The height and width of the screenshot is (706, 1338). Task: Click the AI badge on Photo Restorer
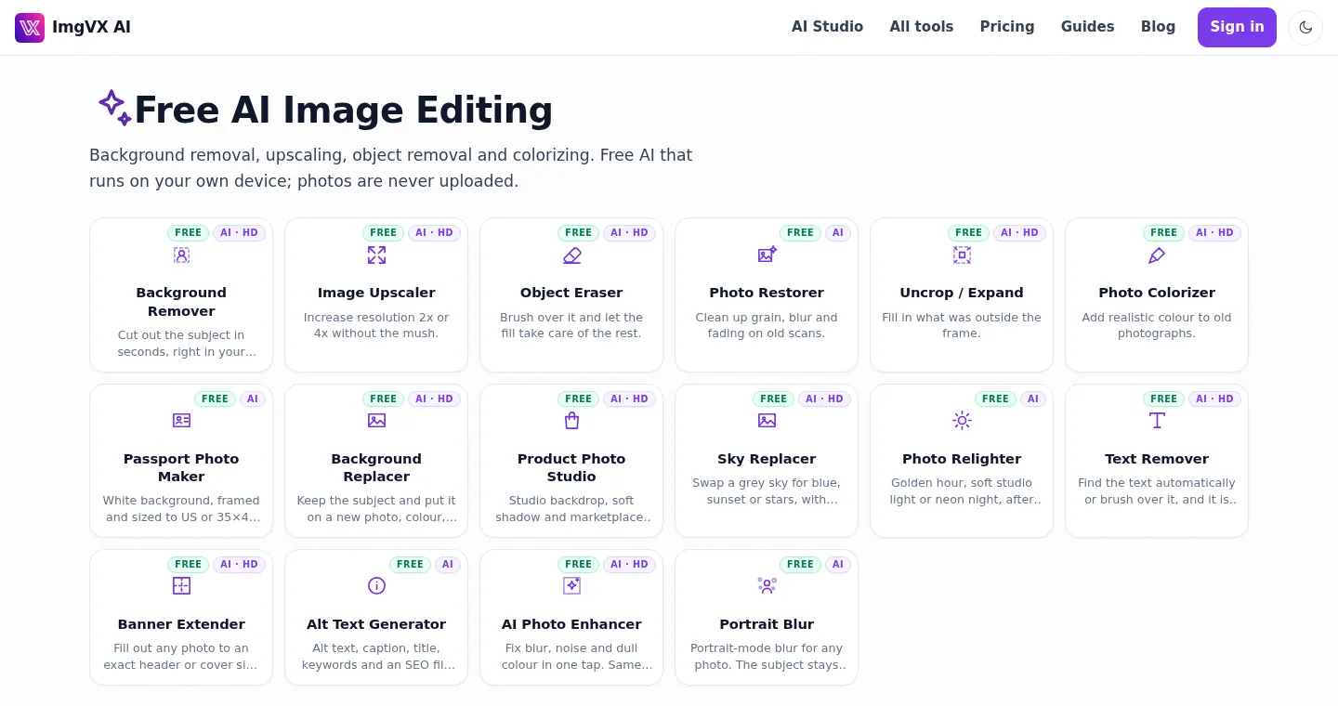(838, 233)
